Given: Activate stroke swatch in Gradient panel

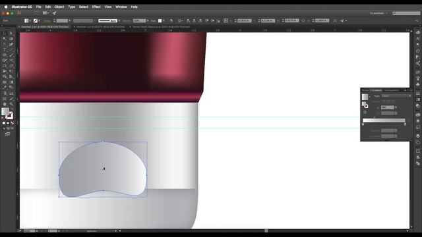Looking at the screenshot, I should (x=366, y=106).
